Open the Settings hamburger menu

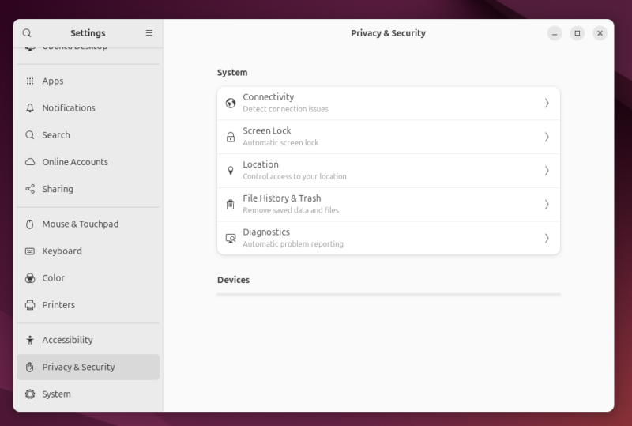(149, 33)
